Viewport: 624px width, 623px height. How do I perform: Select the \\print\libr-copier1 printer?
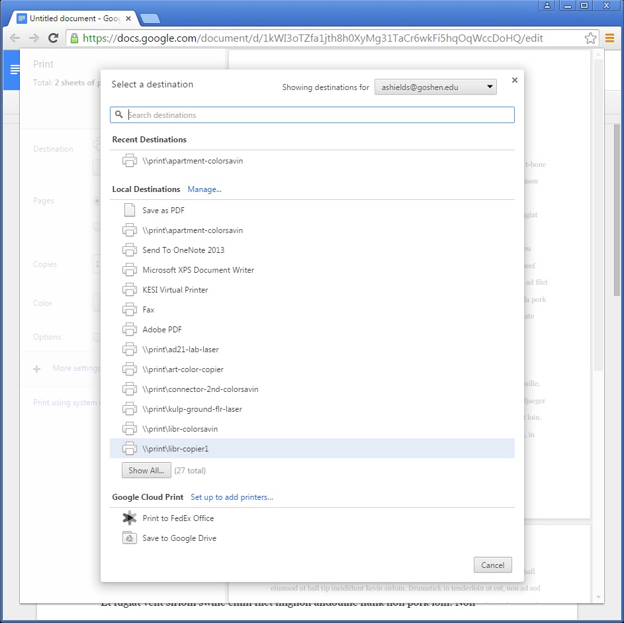[175, 449]
